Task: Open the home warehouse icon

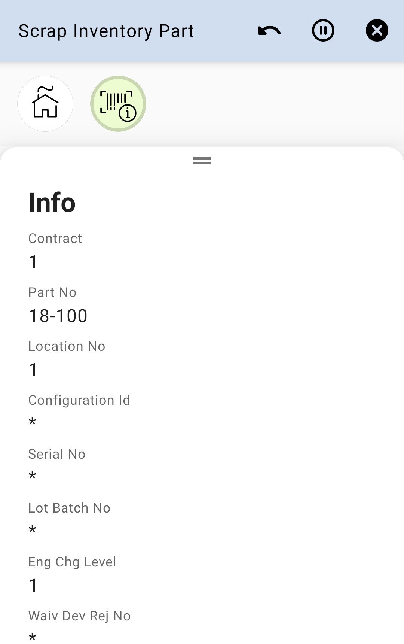Action: (45, 104)
